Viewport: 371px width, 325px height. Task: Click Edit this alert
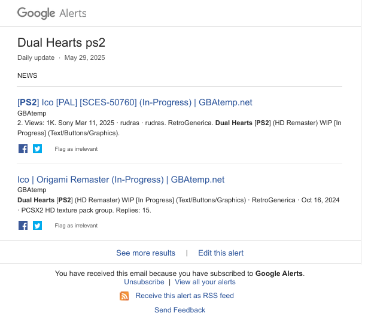pos(221,253)
